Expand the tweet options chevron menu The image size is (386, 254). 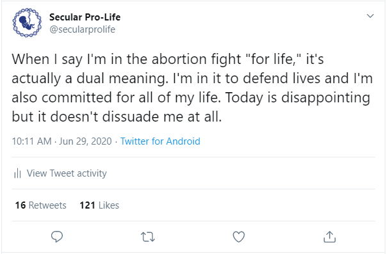[370, 16]
